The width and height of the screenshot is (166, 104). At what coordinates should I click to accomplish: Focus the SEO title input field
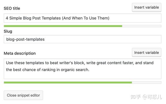82,18
